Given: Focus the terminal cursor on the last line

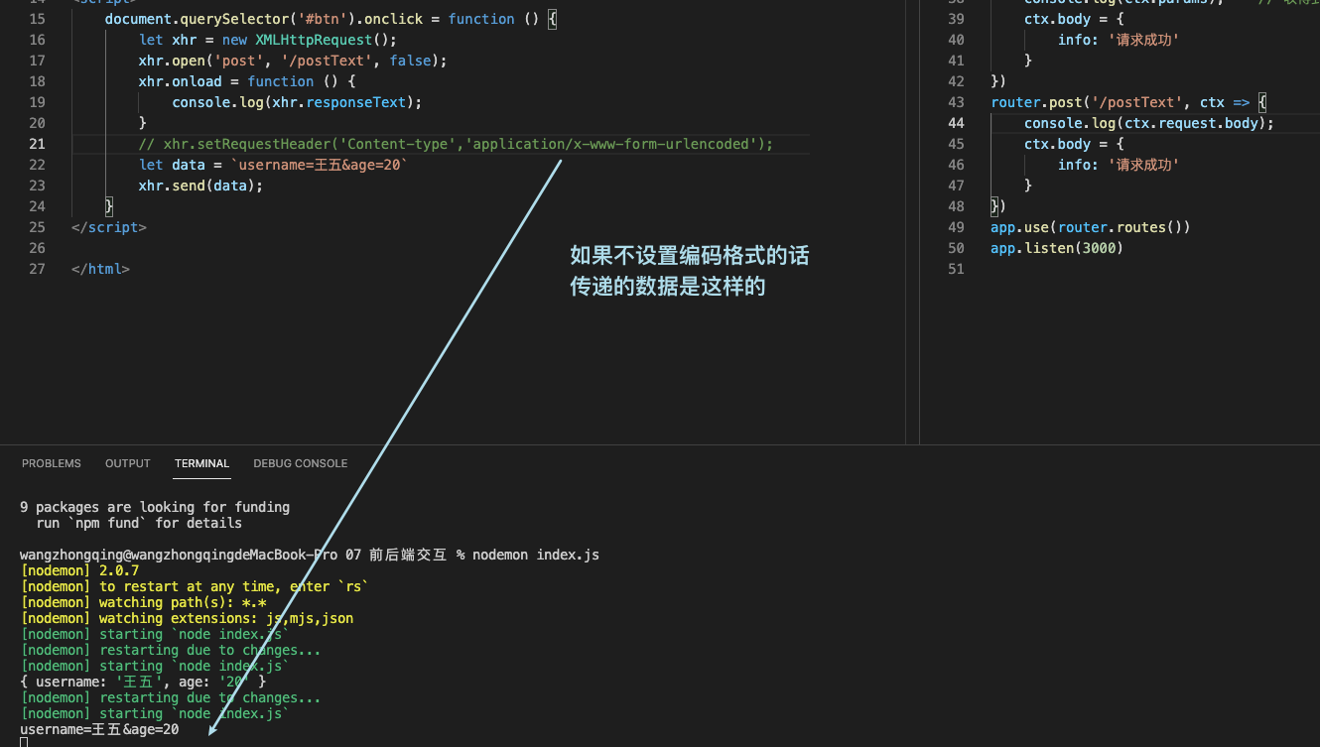Looking at the screenshot, I should (x=24, y=742).
